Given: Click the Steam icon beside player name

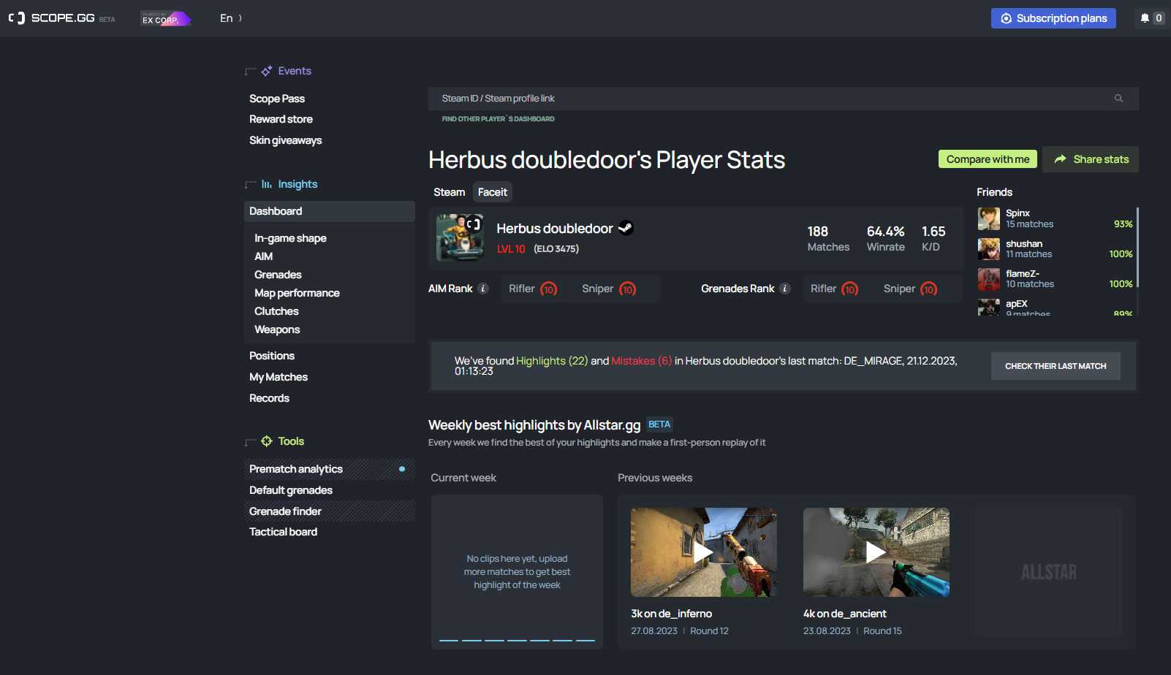Looking at the screenshot, I should point(626,228).
